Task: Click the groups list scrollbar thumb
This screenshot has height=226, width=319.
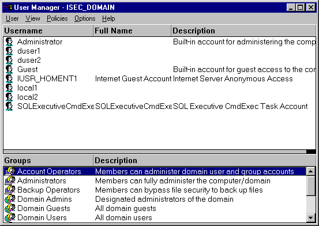Action: [x=311, y=186]
